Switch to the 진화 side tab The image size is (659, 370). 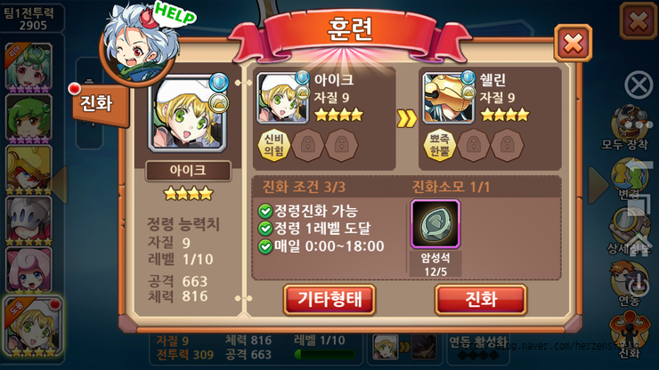click(98, 103)
